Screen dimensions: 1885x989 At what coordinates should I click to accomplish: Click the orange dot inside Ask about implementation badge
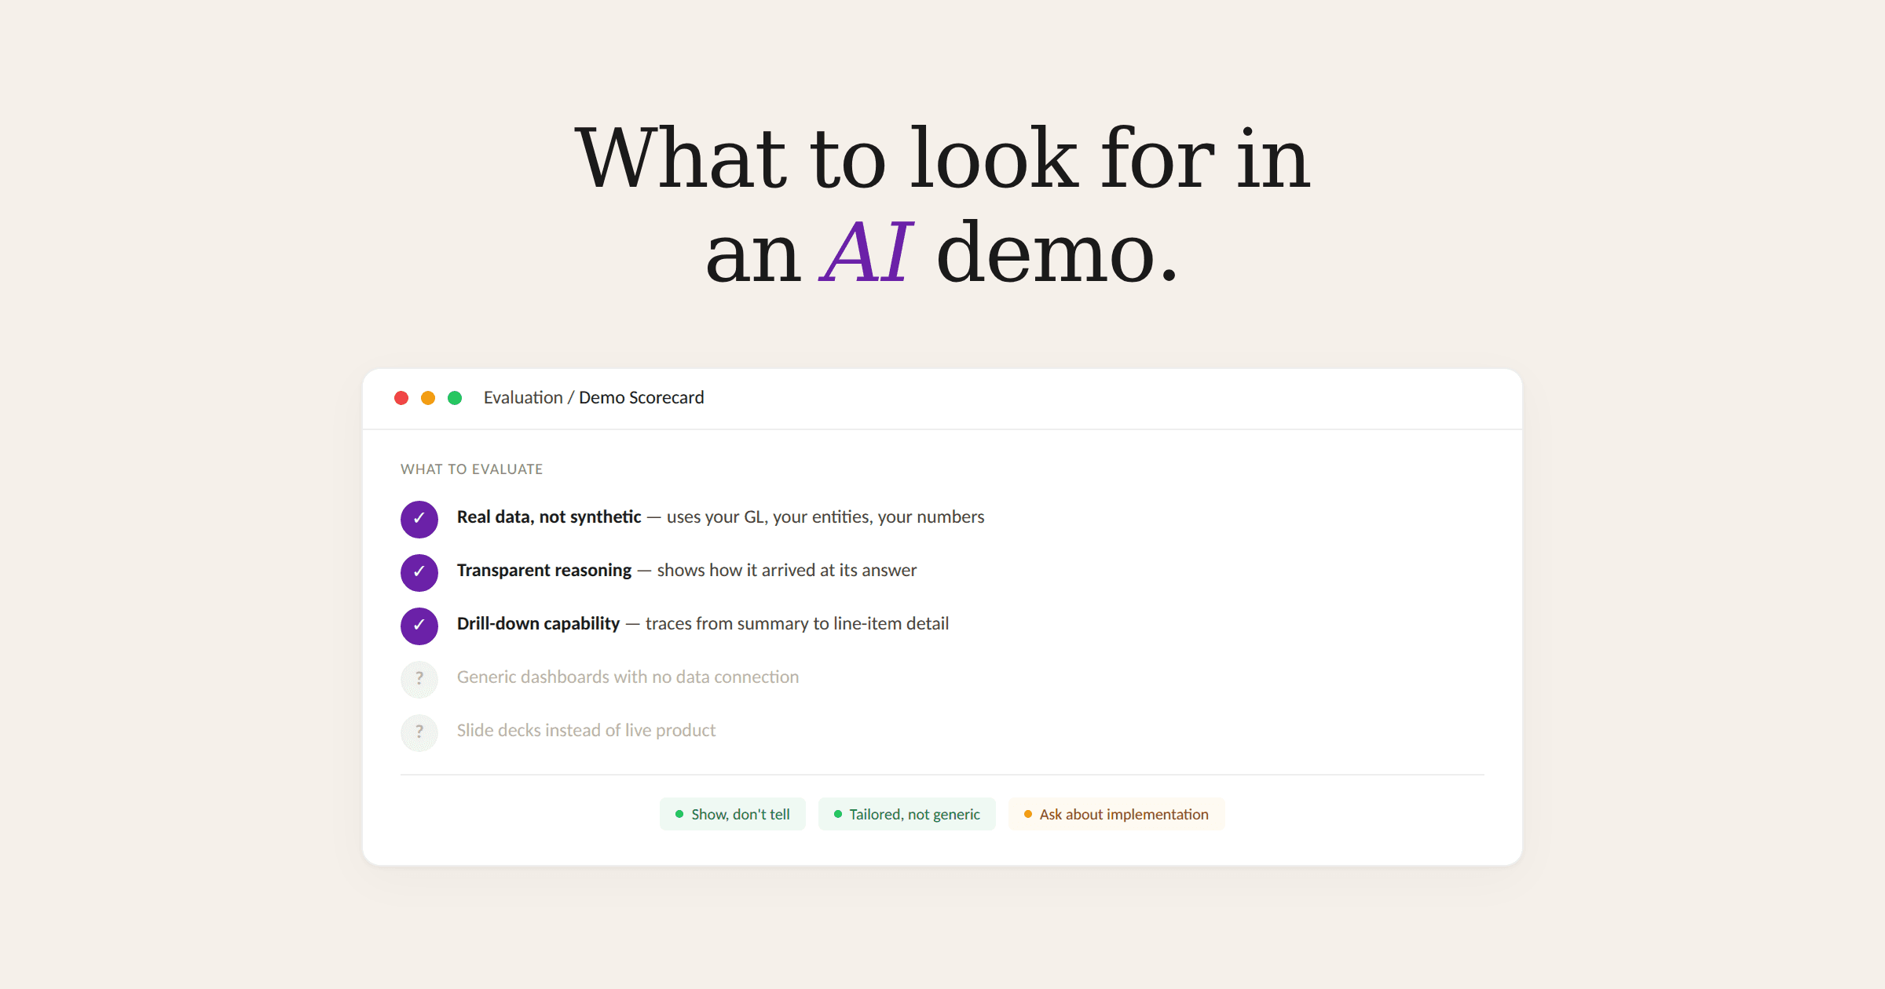coord(1027,814)
